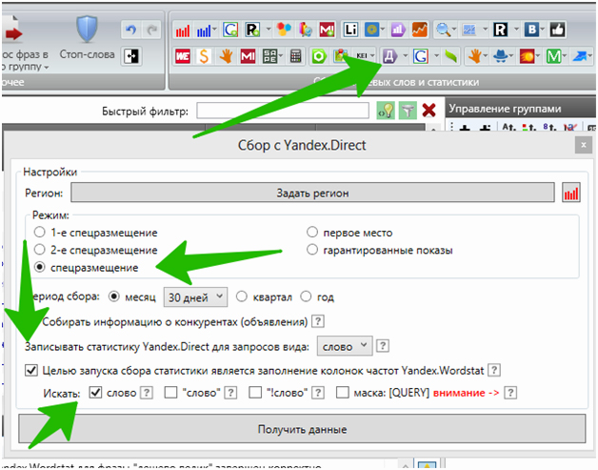Viewport: 598px width, 470px height.
Task: Click colored hexagons icon
Action: pyautogui.click(x=284, y=30)
